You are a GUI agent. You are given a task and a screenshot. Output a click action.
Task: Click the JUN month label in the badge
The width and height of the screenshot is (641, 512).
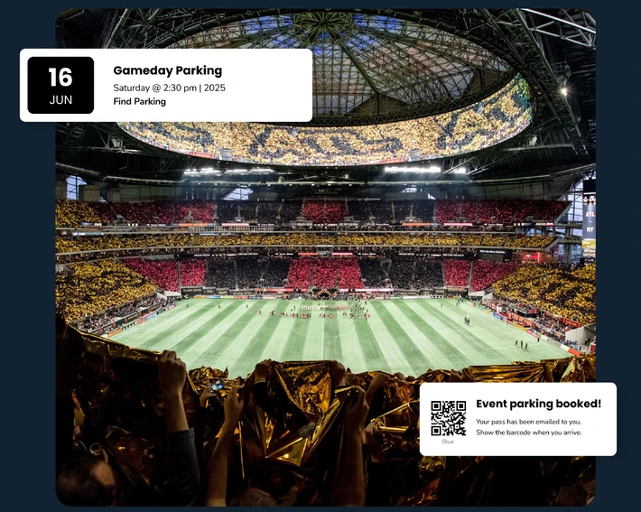pos(60,100)
